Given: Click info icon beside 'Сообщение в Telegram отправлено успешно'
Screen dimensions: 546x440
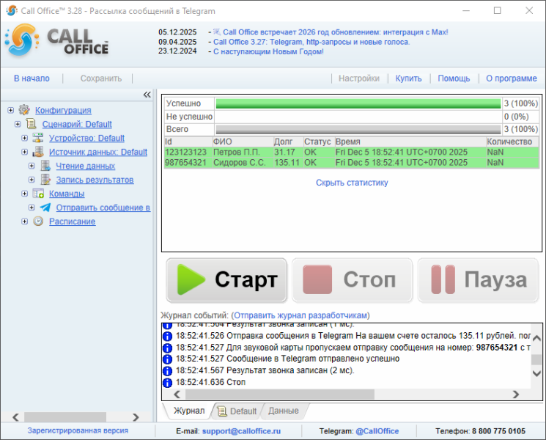Looking at the screenshot, I should pos(168,359).
